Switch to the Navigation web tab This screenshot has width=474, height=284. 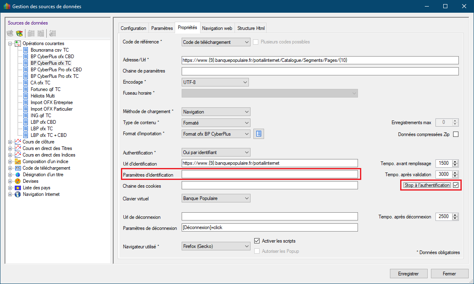(217, 28)
